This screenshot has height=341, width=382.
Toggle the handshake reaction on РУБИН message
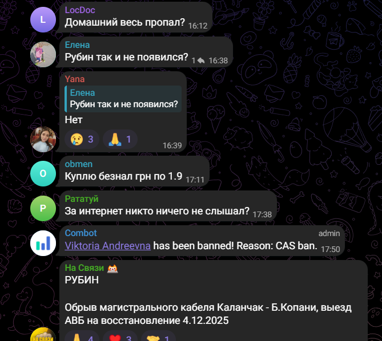(158, 337)
